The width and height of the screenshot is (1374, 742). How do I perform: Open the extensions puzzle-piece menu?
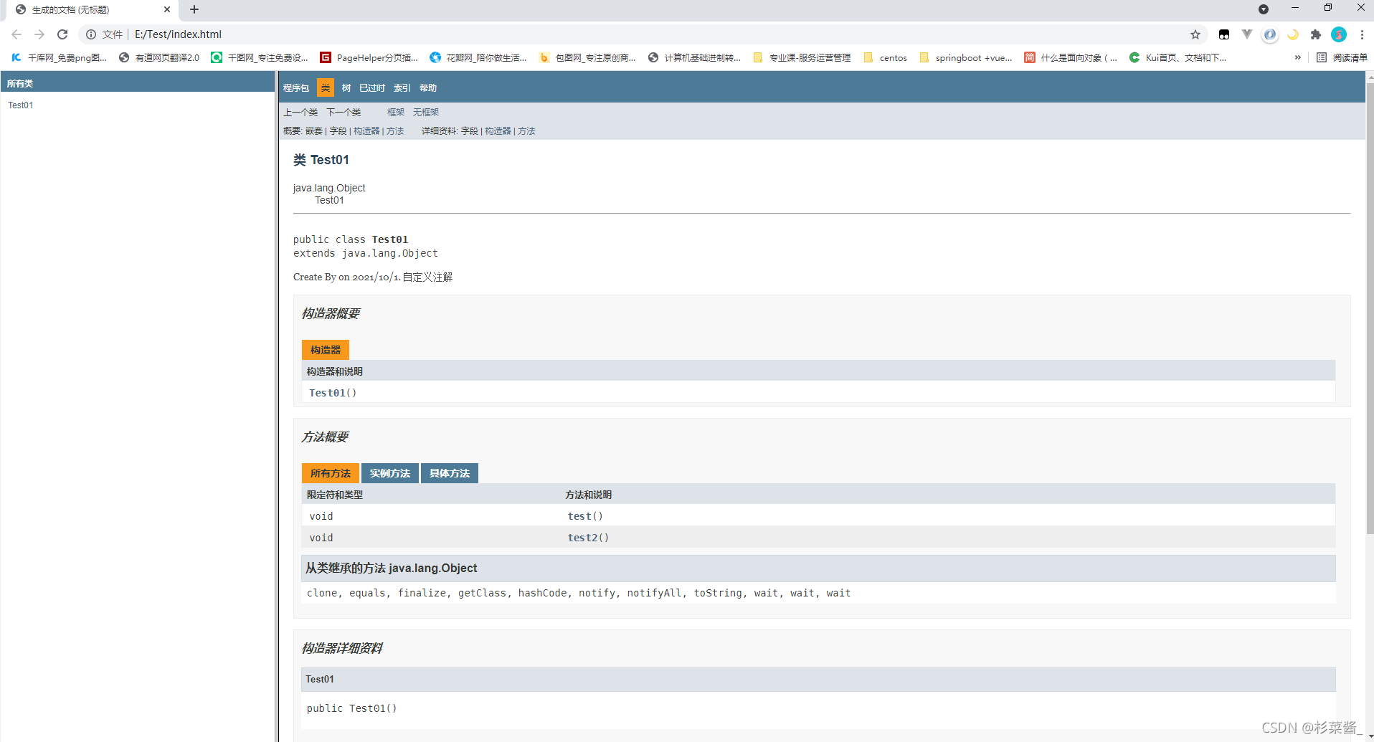[x=1316, y=34]
